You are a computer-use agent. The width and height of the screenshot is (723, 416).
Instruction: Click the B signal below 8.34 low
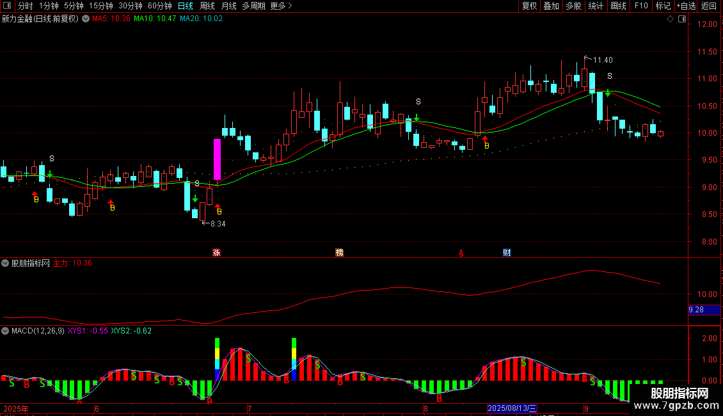[219, 212]
